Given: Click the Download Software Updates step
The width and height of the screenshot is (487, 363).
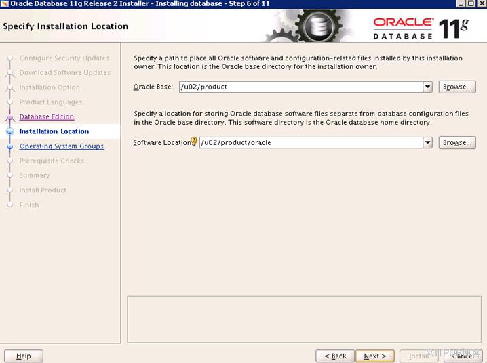Looking at the screenshot, I should point(64,72).
